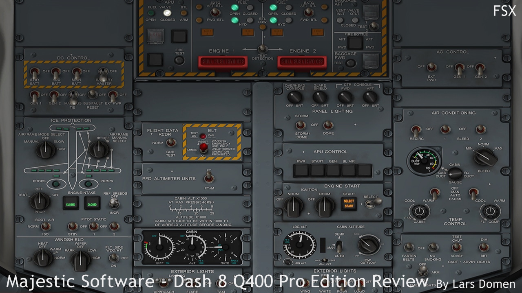
Task: Adjust the OVERHEAD CONSOLE lighting knob
Action: pyautogui.click(x=294, y=97)
